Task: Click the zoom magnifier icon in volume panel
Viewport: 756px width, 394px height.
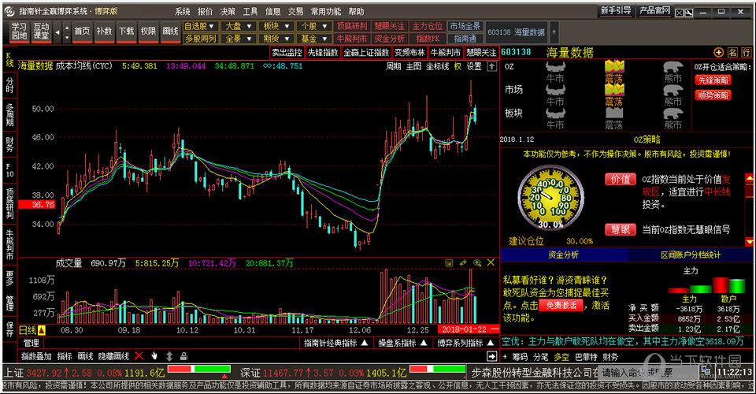Action: (x=477, y=263)
